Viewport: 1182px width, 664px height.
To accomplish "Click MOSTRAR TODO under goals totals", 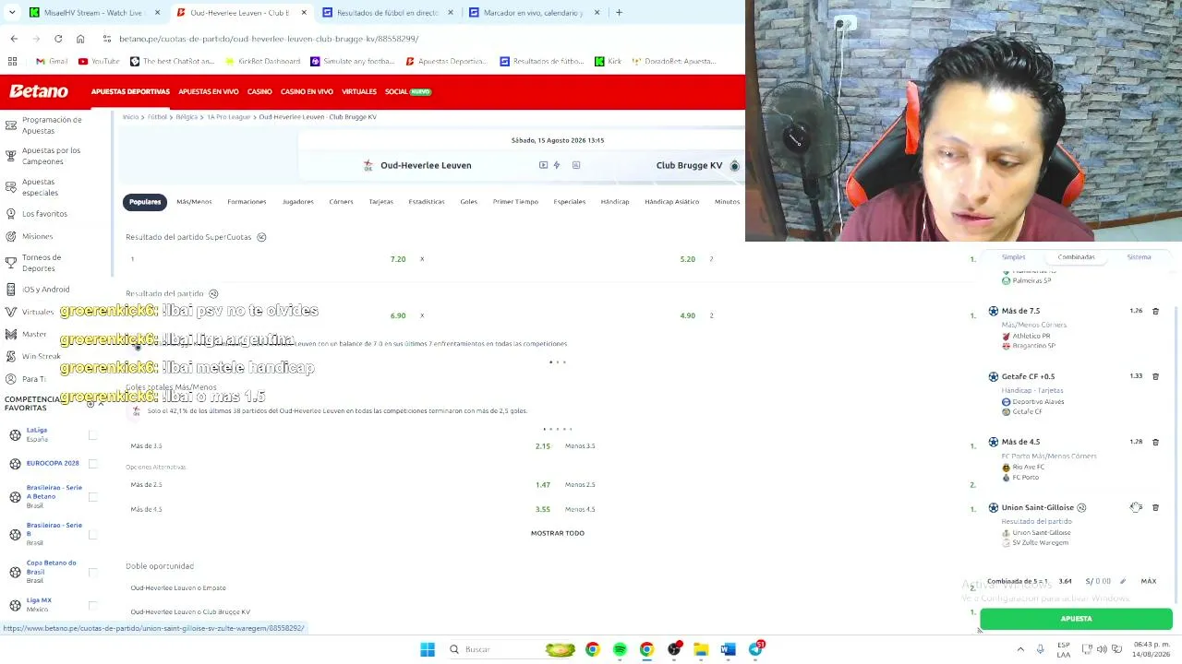I will [x=557, y=533].
